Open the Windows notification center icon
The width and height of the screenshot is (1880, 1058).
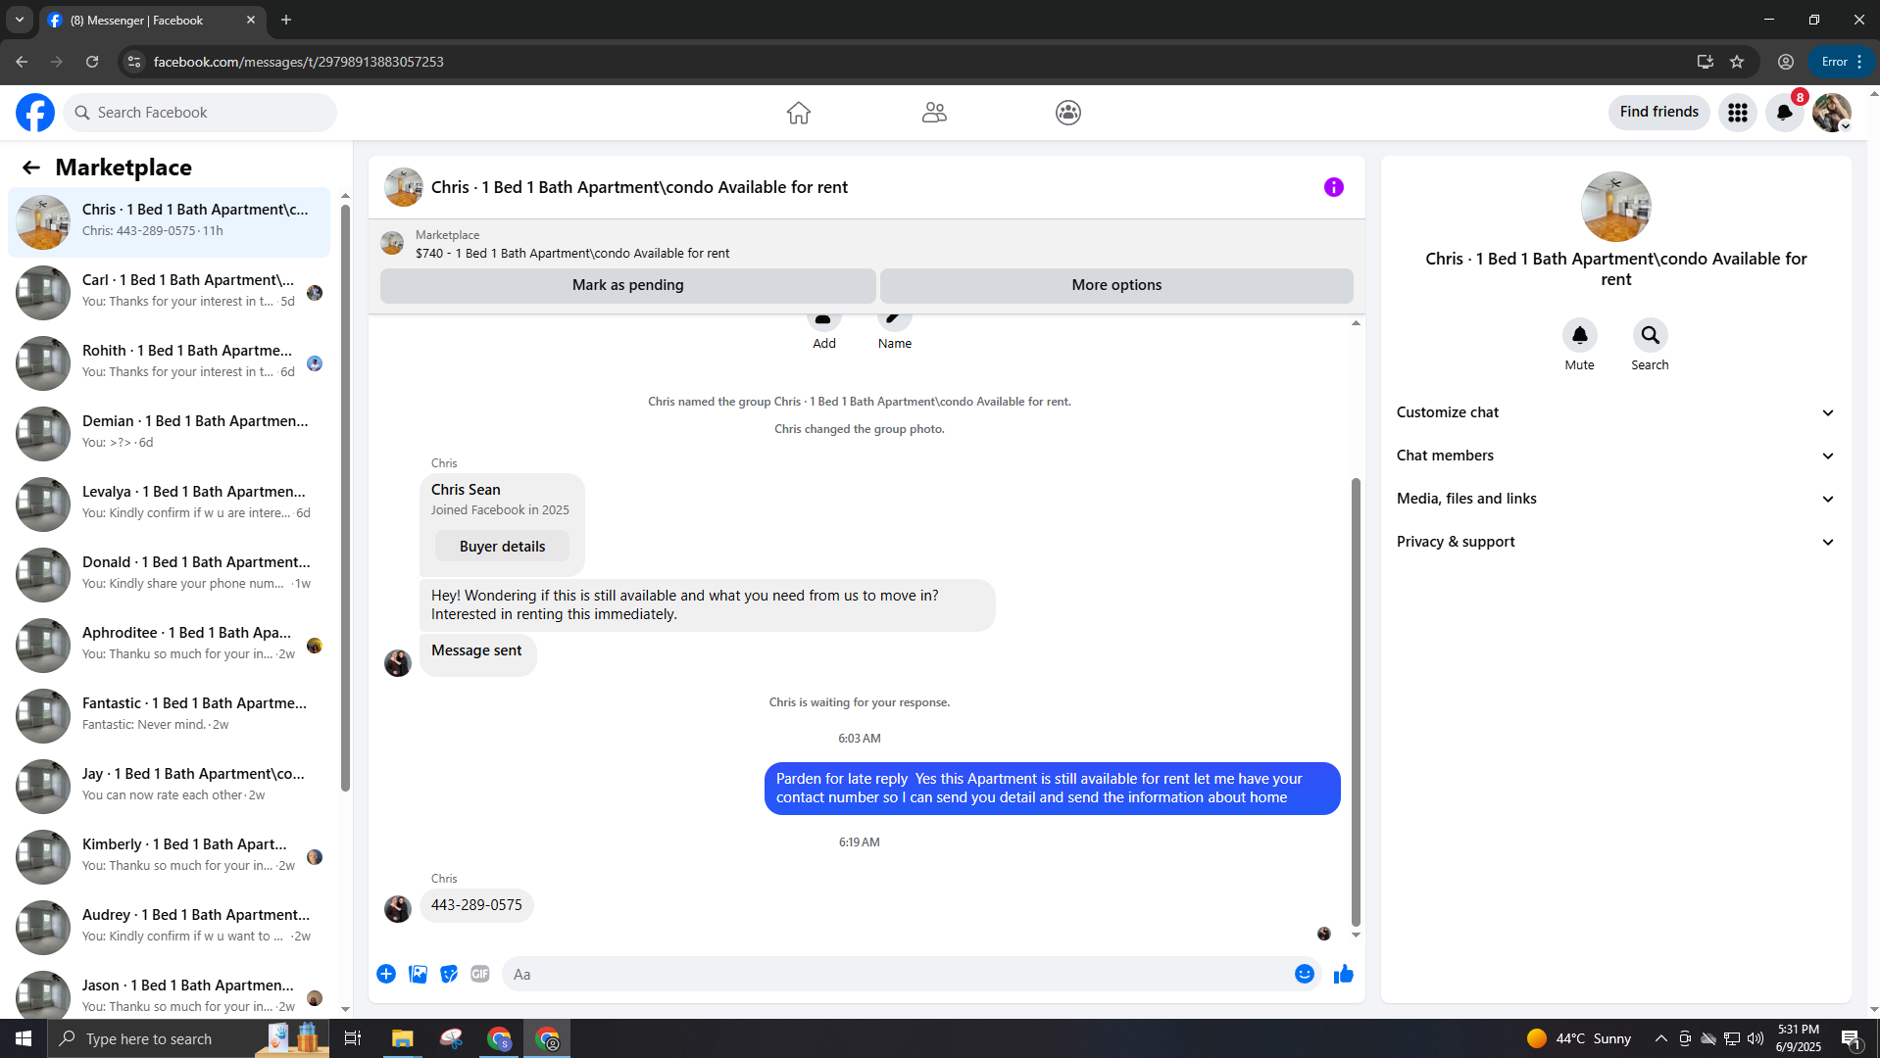(1851, 1038)
